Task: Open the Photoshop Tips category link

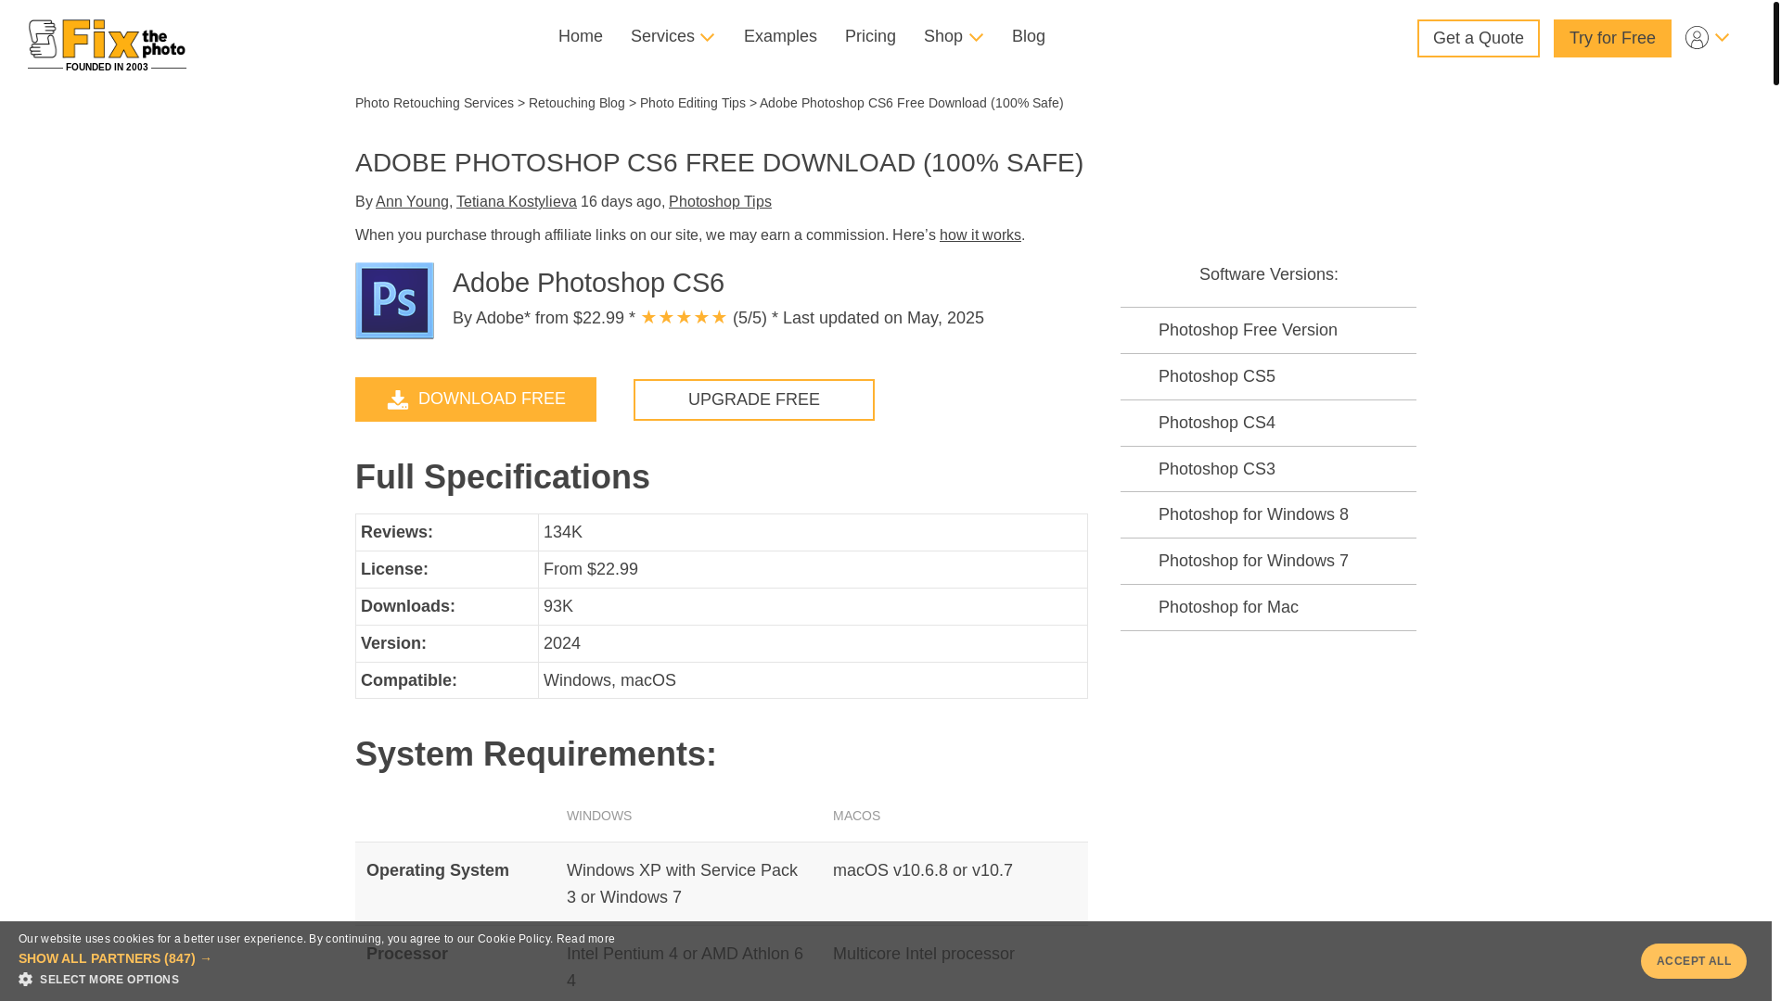Action: [720, 201]
